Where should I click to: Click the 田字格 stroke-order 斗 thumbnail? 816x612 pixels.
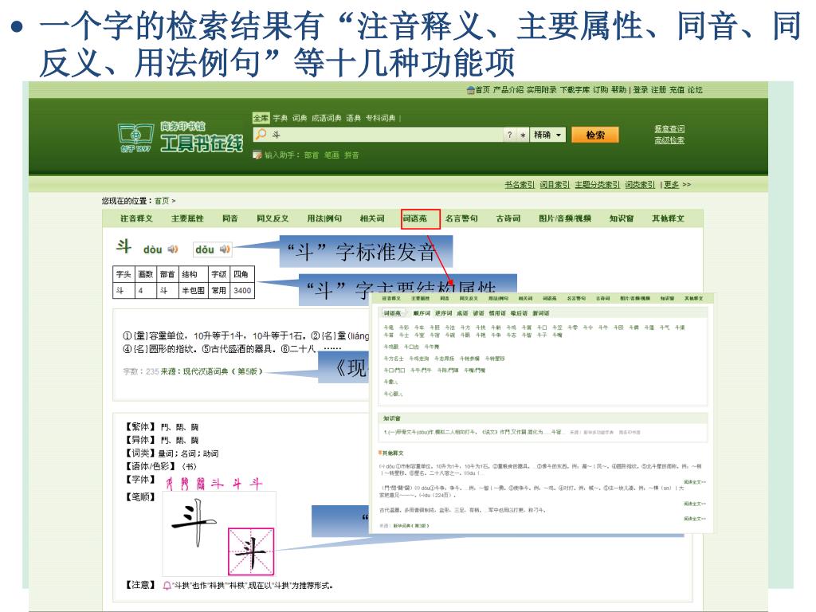point(251,551)
